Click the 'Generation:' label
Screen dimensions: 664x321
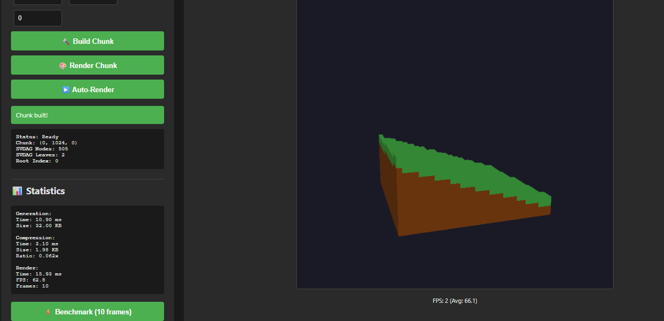click(34, 213)
